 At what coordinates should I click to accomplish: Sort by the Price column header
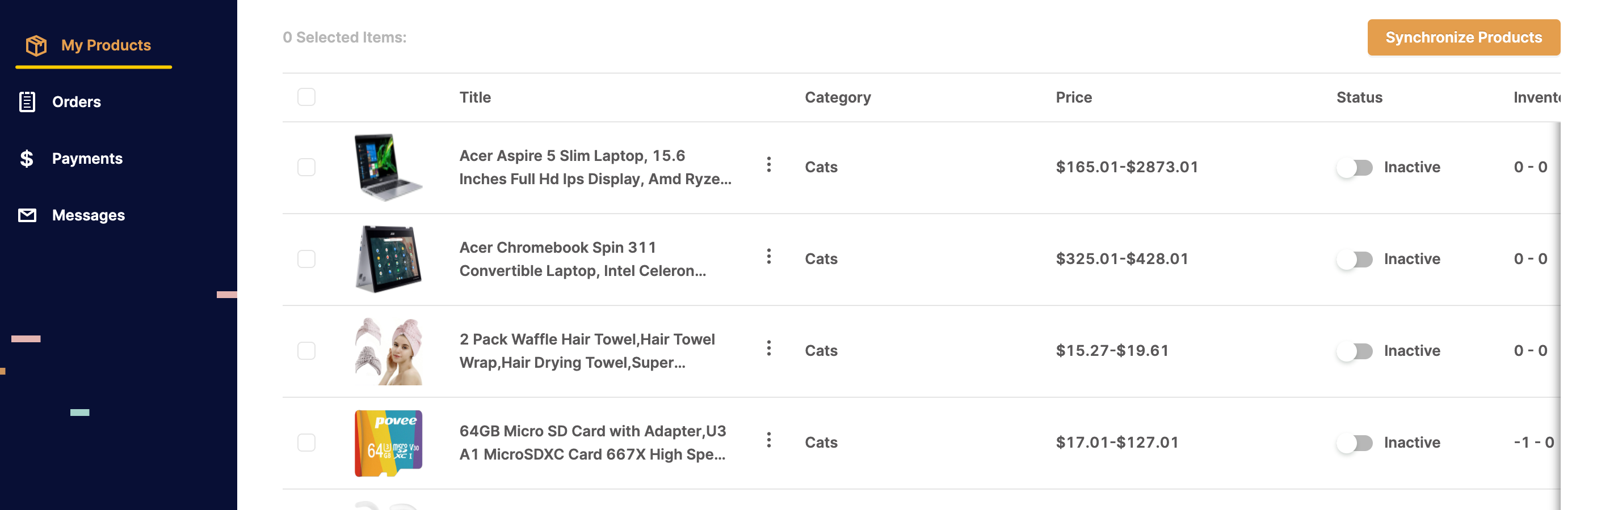(1074, 97)
